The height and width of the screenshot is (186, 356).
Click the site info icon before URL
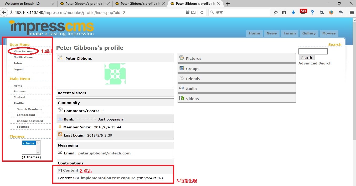coord(11,12)
